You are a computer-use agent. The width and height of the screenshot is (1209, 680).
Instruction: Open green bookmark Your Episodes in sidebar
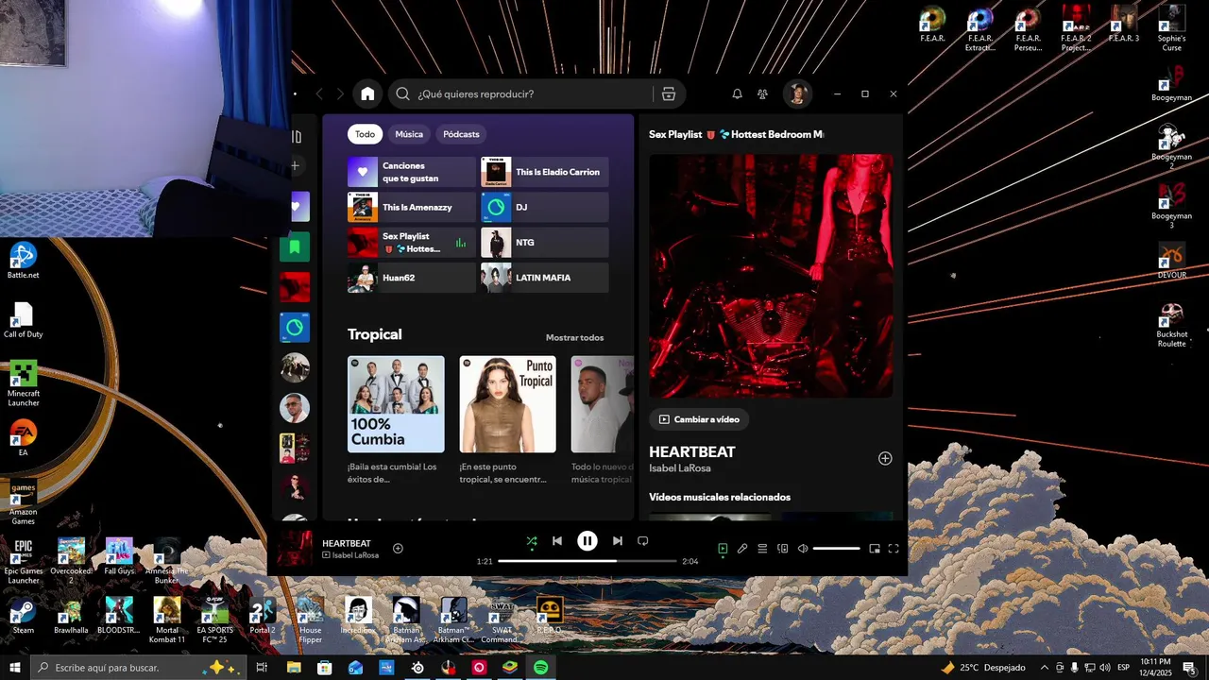295,246
